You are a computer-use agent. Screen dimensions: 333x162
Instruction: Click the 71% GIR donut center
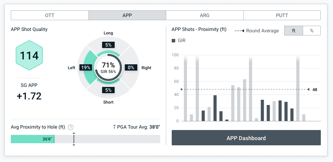(108, 67)
